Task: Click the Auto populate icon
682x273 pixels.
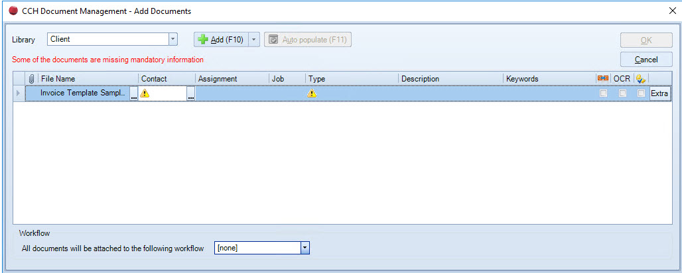Action: click(273, 40)
